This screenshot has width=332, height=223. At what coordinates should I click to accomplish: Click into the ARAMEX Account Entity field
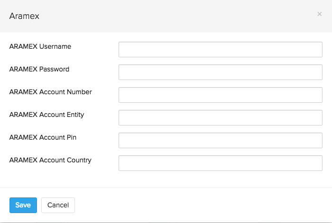pyautogui.click(x=220, y=117)
